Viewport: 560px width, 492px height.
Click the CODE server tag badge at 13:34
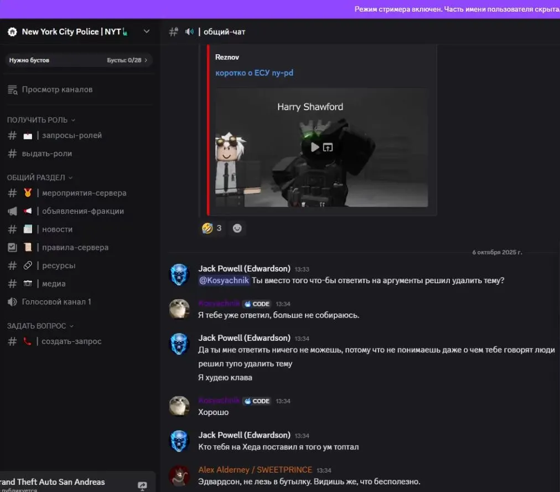[257, 304]
